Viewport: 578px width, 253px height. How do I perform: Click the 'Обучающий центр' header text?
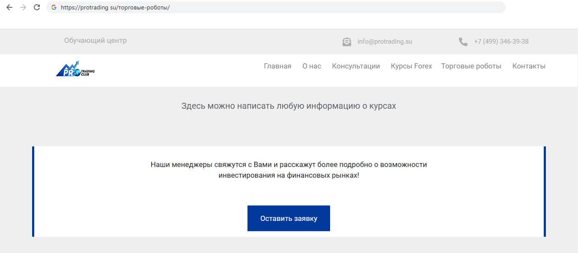pyautogui.click(x=95, y=41)
